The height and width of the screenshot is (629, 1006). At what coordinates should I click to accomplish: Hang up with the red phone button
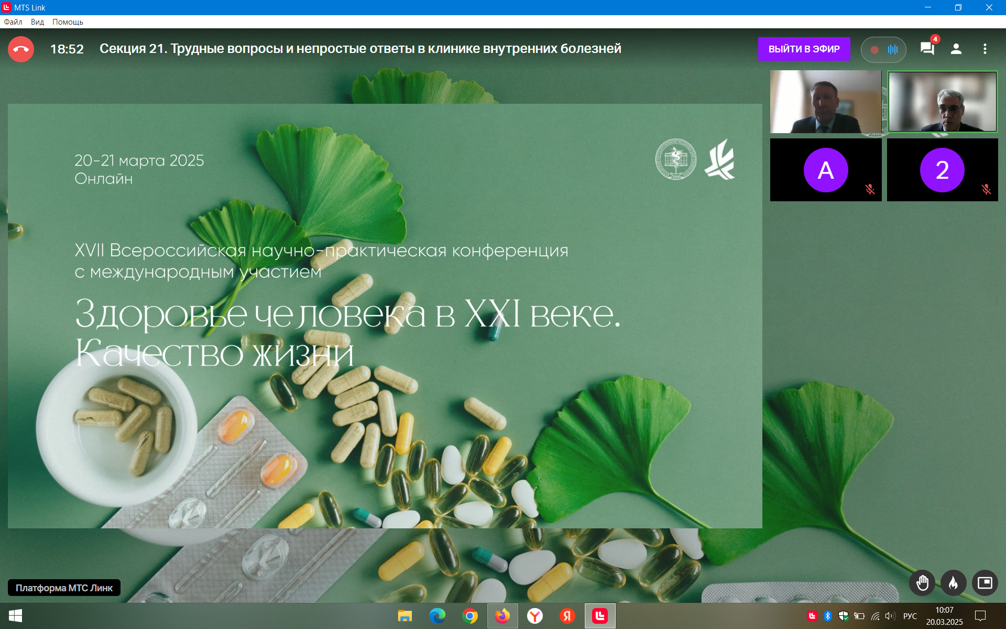21,49
